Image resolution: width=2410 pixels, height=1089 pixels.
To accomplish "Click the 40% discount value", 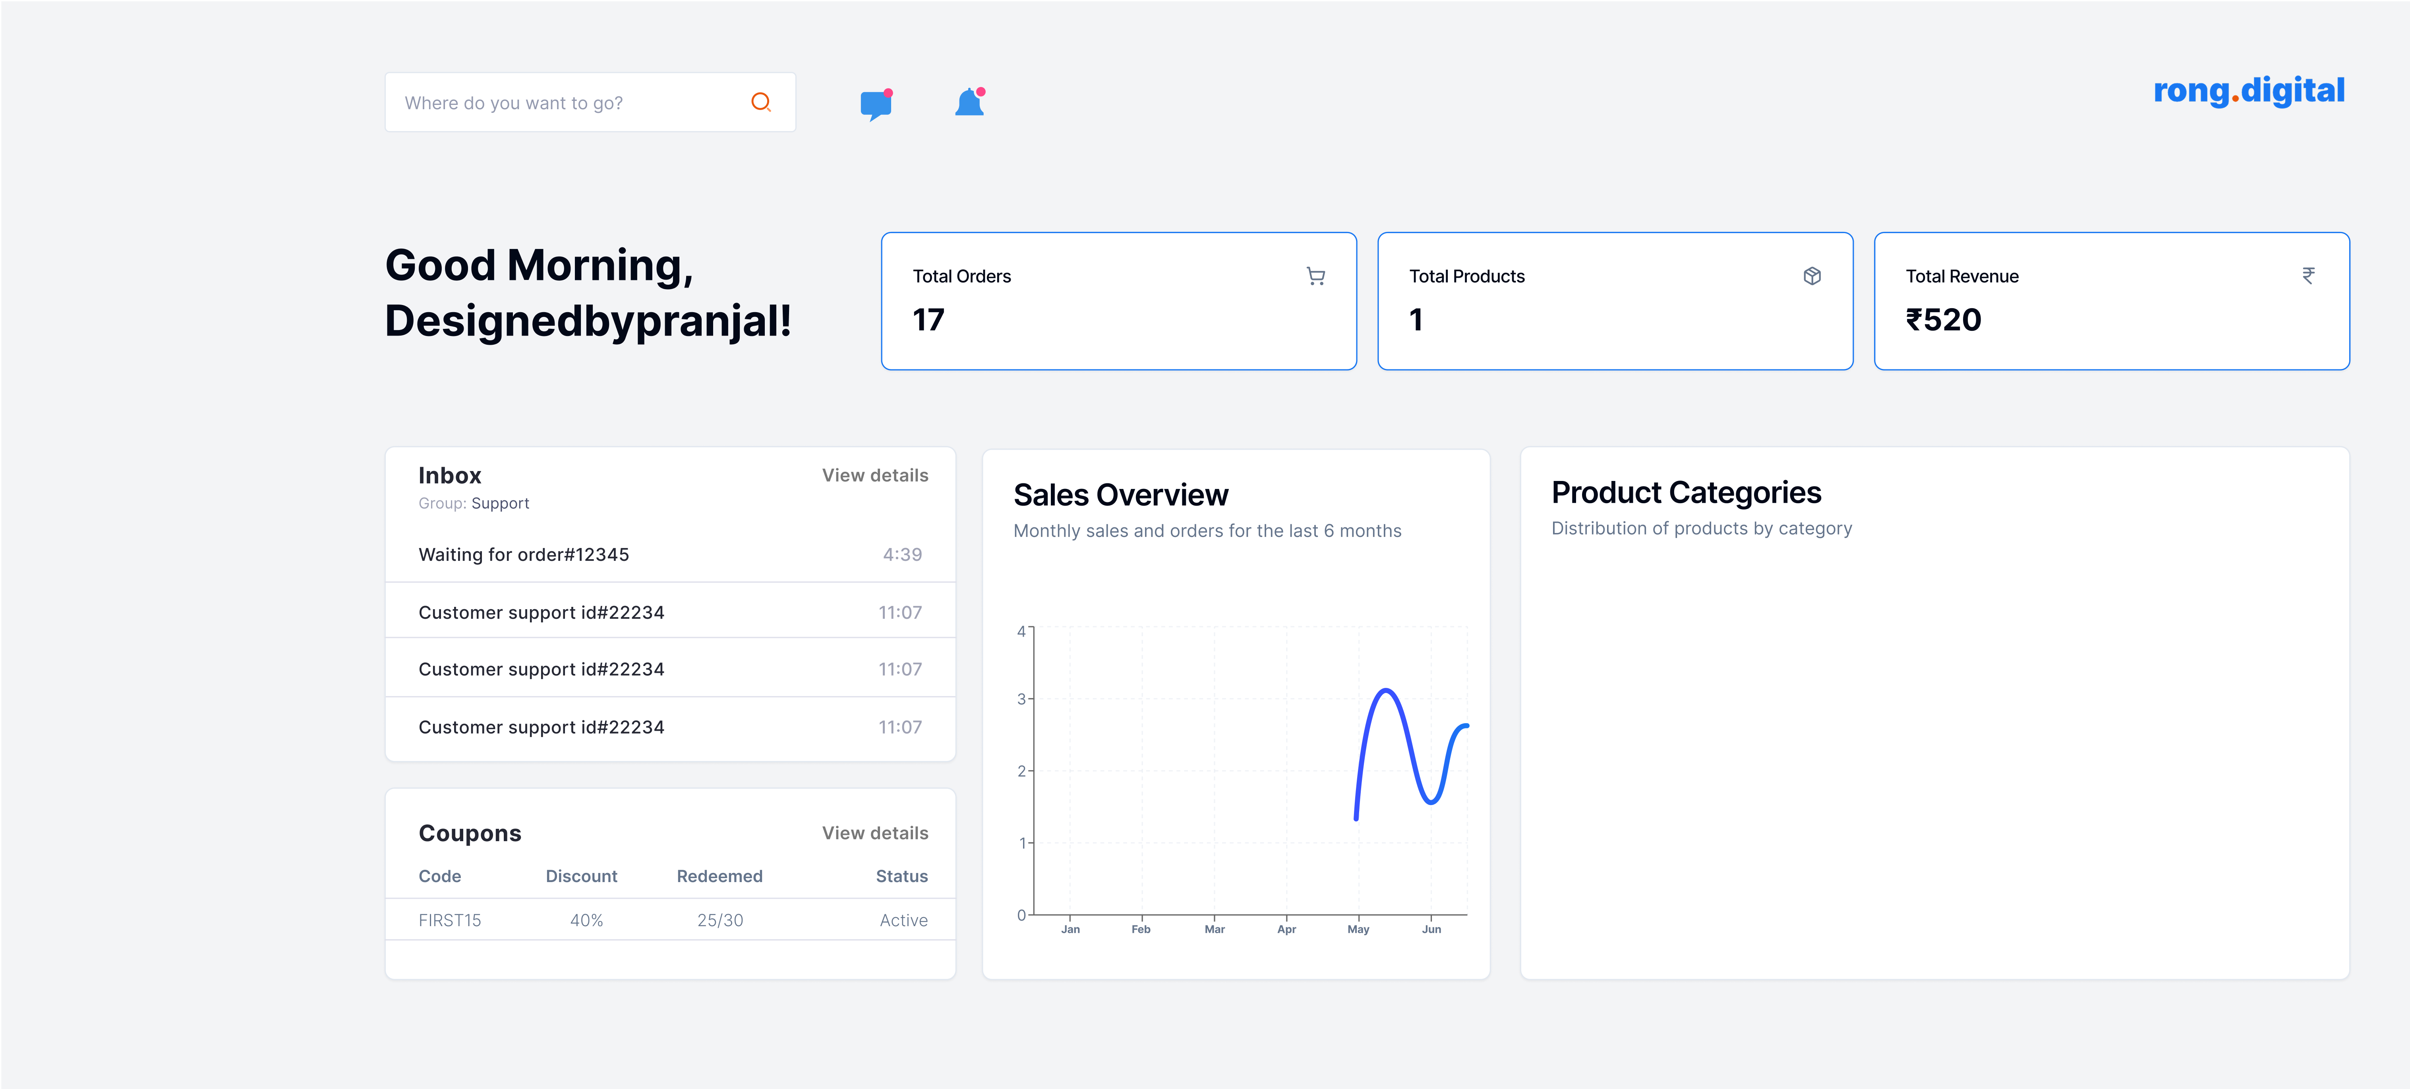I will [586, 920].
